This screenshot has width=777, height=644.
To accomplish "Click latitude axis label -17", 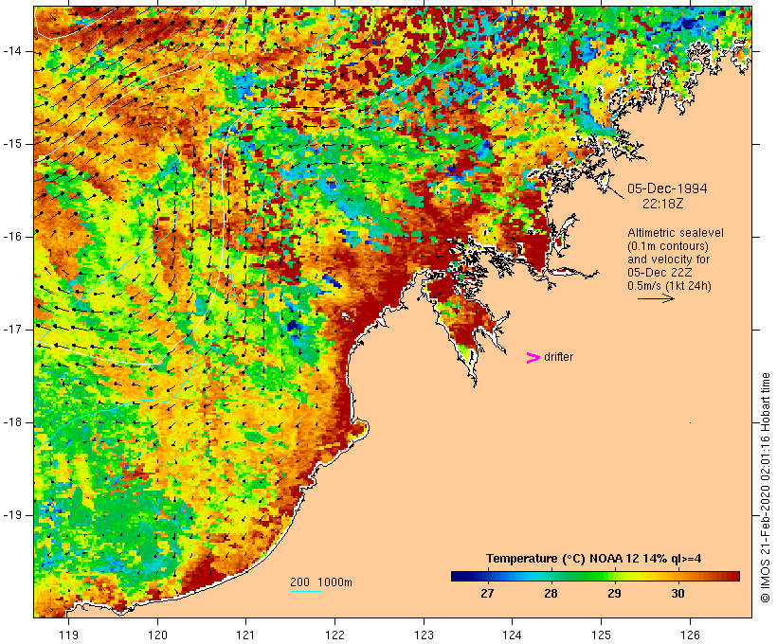I will click(12, 330).
